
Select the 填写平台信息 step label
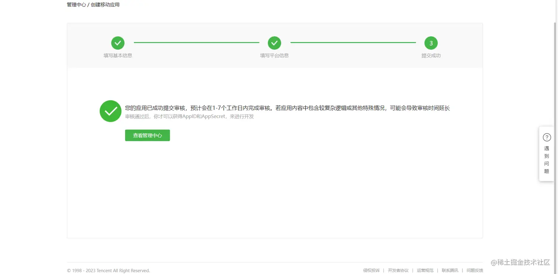coord(275,55)
